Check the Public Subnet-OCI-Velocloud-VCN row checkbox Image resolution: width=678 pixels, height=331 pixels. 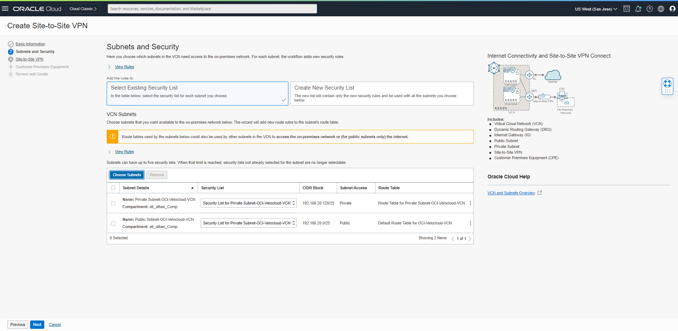tap(113, 223)
